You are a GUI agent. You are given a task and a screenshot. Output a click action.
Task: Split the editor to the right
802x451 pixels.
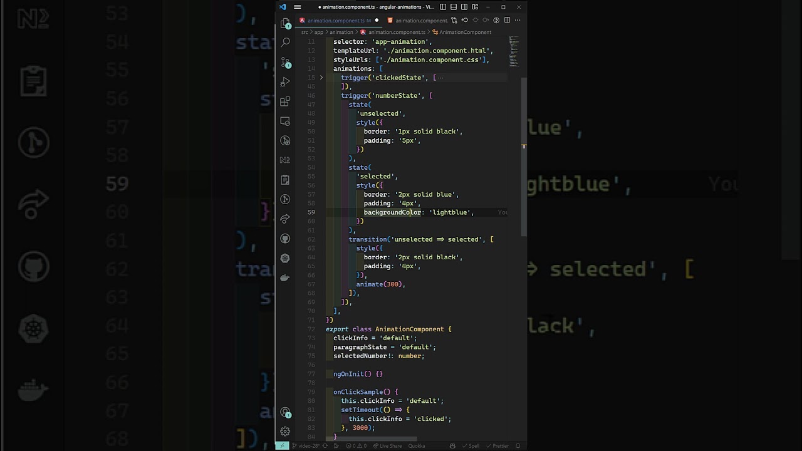pos(507,20)
